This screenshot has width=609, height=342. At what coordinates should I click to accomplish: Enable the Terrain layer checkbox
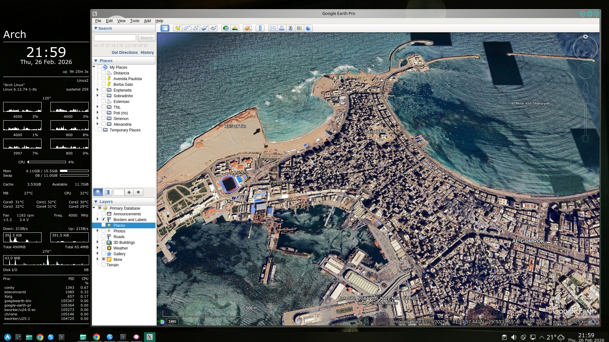click(x=103, y=265)
